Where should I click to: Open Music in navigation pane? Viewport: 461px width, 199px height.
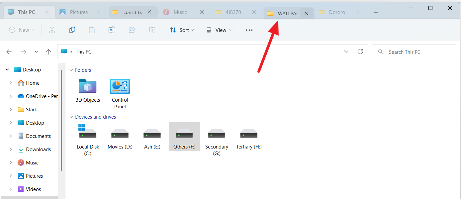28,163
